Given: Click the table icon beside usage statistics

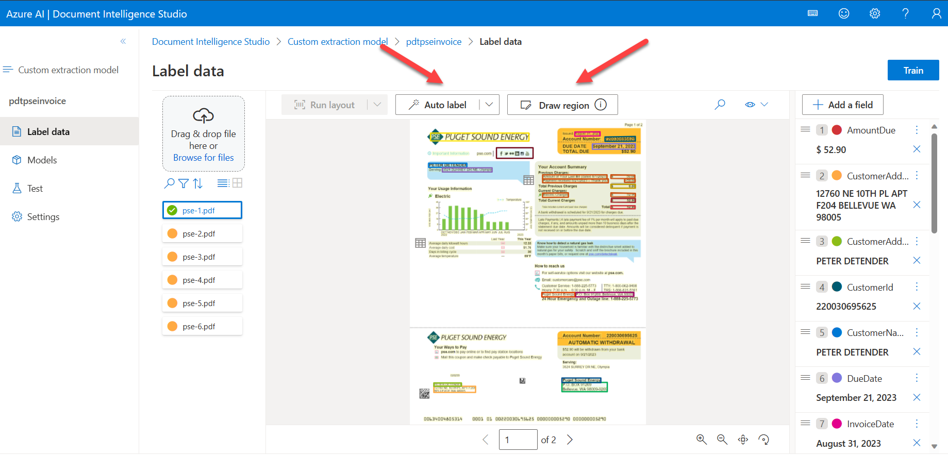Looking at the screenshot, I should (420, 243).
